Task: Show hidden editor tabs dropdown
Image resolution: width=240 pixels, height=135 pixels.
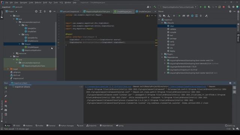Action: [x=155, y=11]
